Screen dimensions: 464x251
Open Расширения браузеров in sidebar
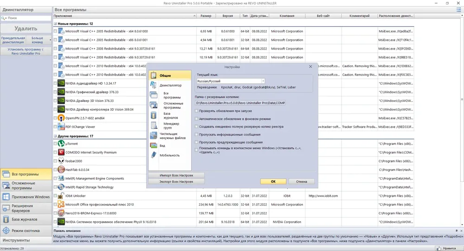tap(26, 208)
